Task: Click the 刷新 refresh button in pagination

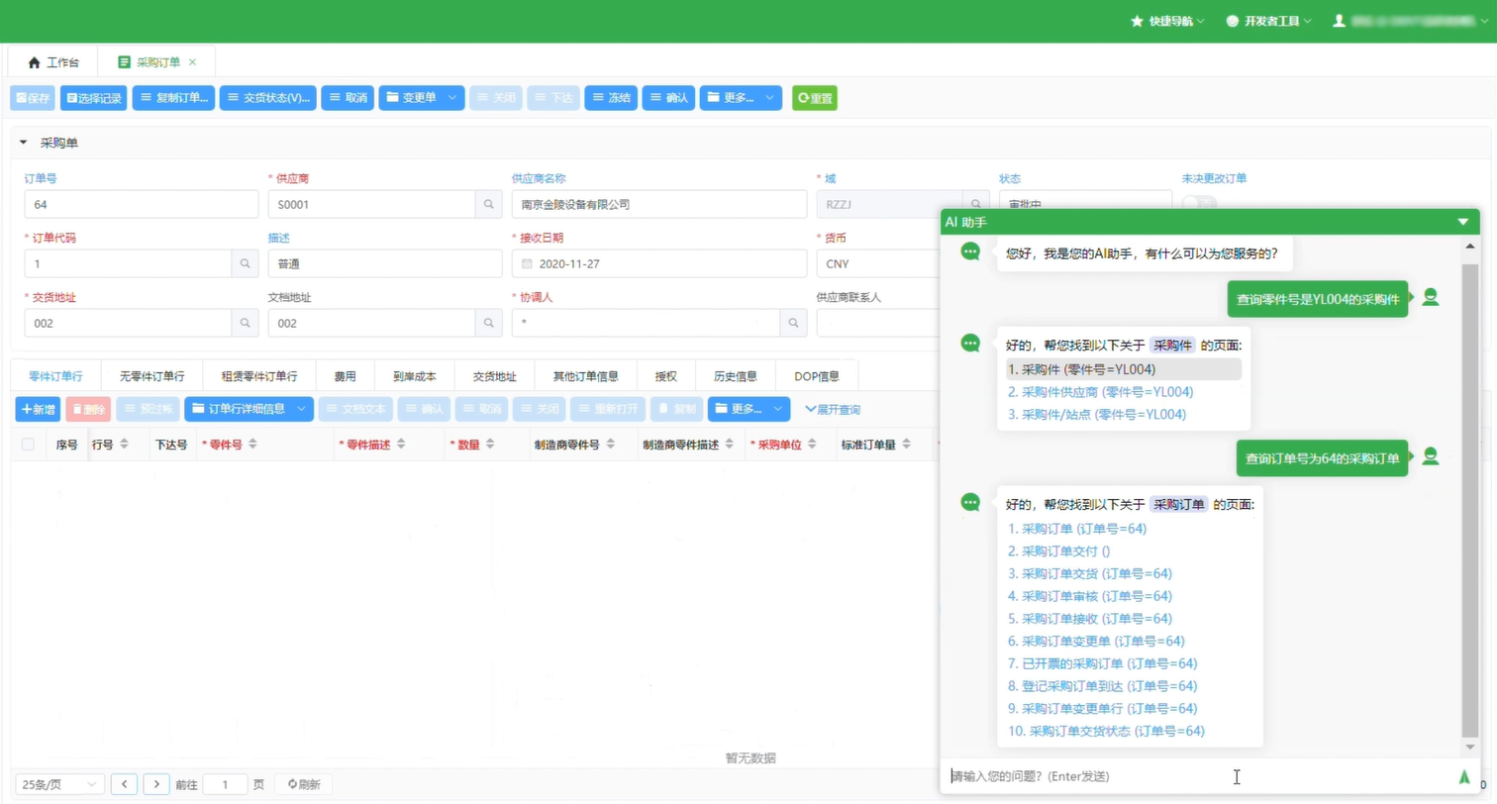Action: 304,784
